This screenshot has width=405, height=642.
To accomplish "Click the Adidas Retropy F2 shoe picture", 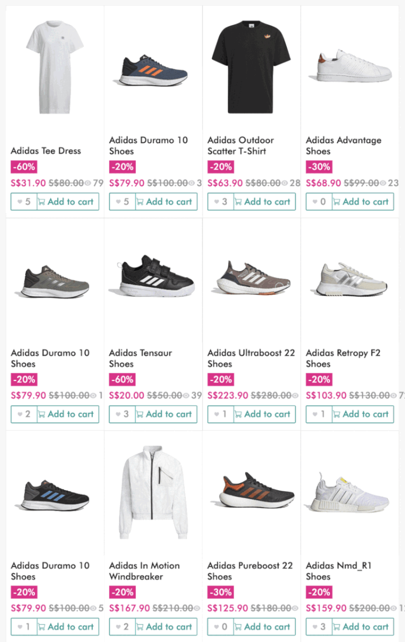I will (x=350, y=280).
